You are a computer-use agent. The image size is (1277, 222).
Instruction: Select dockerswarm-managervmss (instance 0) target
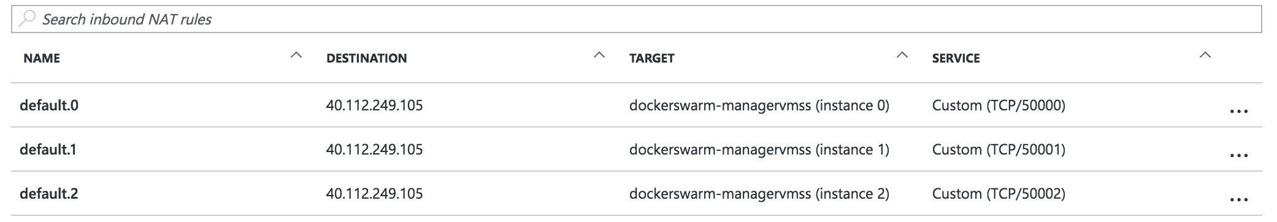coord(759,105)
